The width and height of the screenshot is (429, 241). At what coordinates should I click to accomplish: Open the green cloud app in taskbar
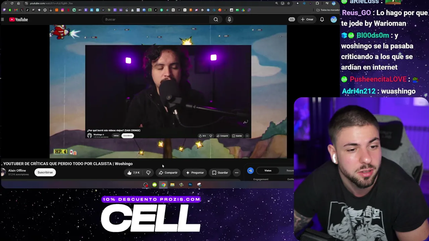(x=155, y=185)
